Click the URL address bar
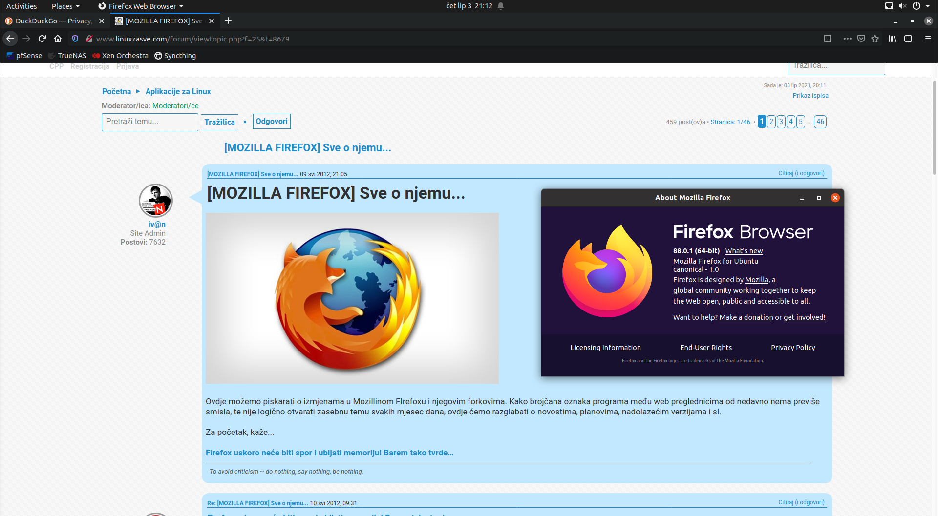938x516 pixels. tap(454, 39)
